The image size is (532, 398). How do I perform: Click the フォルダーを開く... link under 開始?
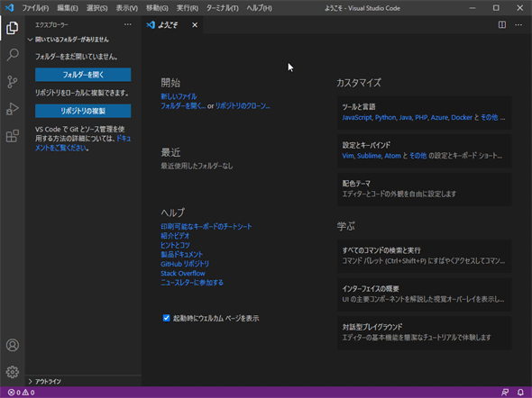pyautogui.click(x=183, y=105)
